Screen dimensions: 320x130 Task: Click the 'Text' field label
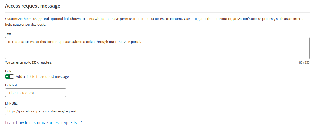pos(8,34)
